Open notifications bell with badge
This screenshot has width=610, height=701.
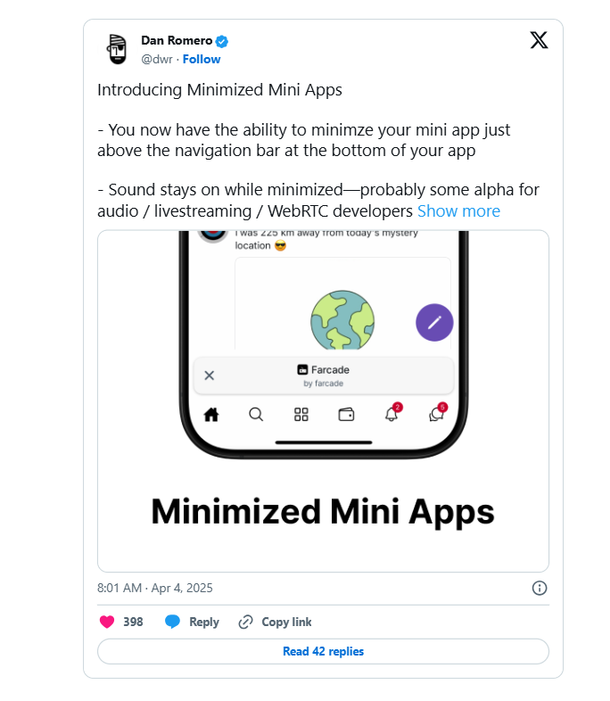pos(392,414)
